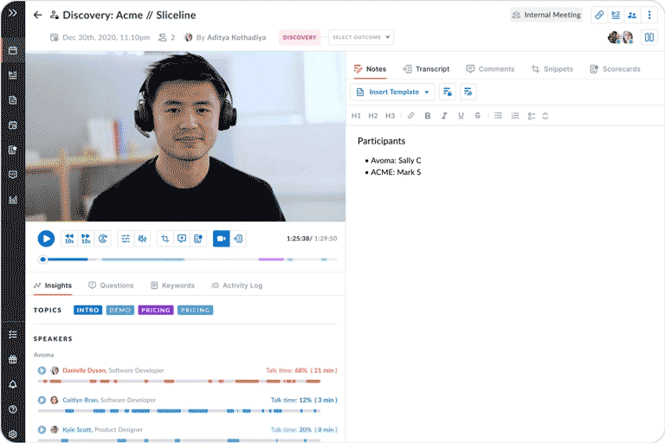Open the Select Outcome dropdown
665x443 pixels.
click(361, 37)
